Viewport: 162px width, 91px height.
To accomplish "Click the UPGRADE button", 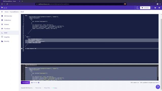I will click(x=145, y=8).
